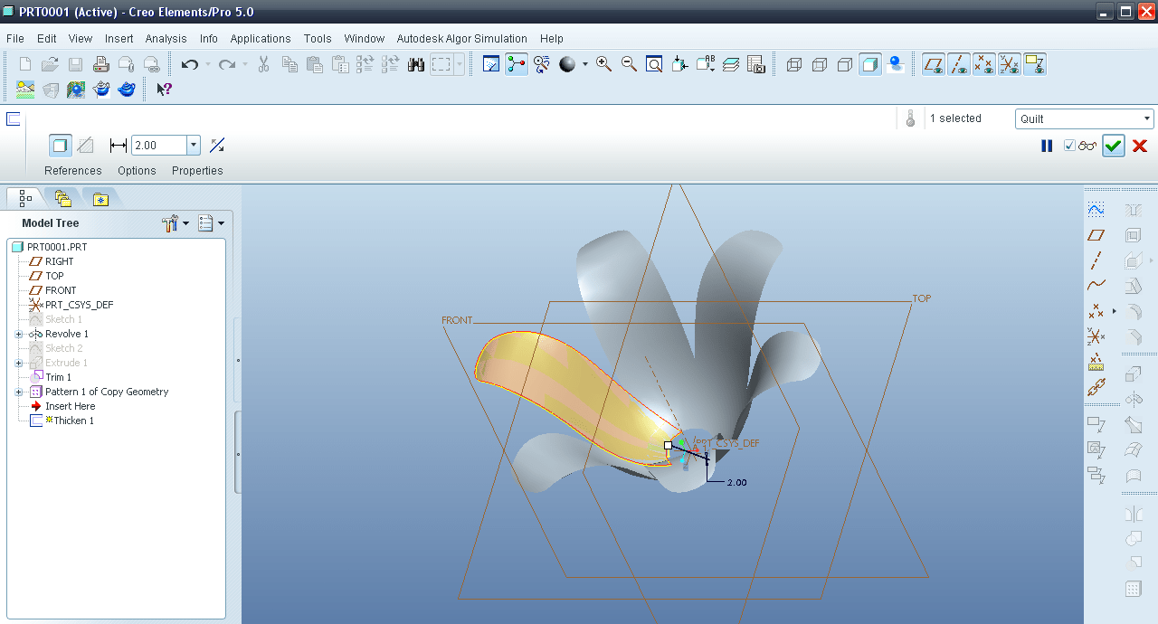This screenshot has width=1158, height=624.
Task: Open the Options panel tab
Action: coord(137,171)
